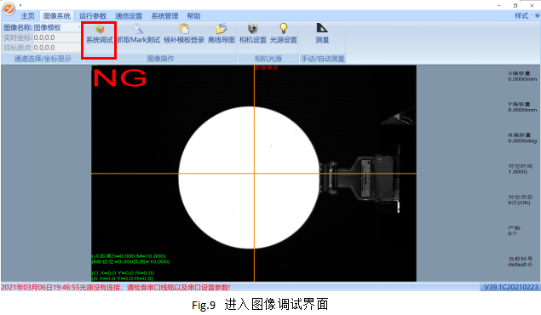The height and width of the screenshot is (315, 541).
Task: Click the 实时坐标 coordinate field
Action: pyautogui.click(x=57, y=37)
